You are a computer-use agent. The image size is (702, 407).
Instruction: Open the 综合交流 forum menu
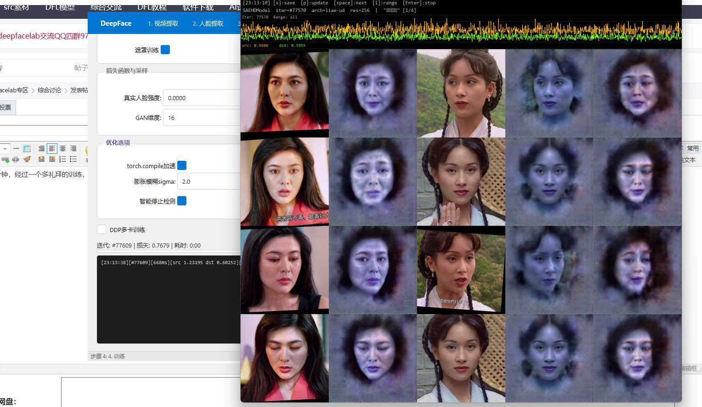[106, 7]
